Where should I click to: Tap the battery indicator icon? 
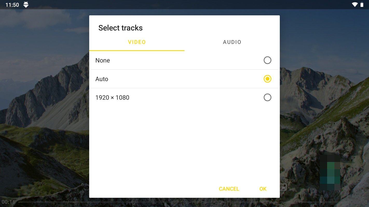click(362, 5)
